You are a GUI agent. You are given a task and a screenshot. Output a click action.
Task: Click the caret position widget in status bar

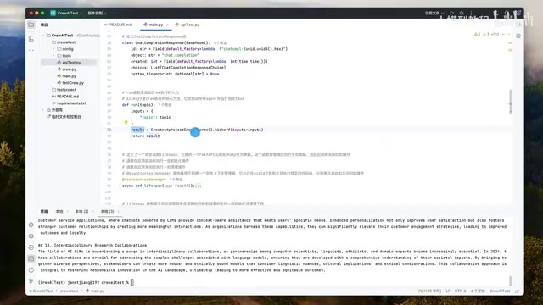coord(429,291)
